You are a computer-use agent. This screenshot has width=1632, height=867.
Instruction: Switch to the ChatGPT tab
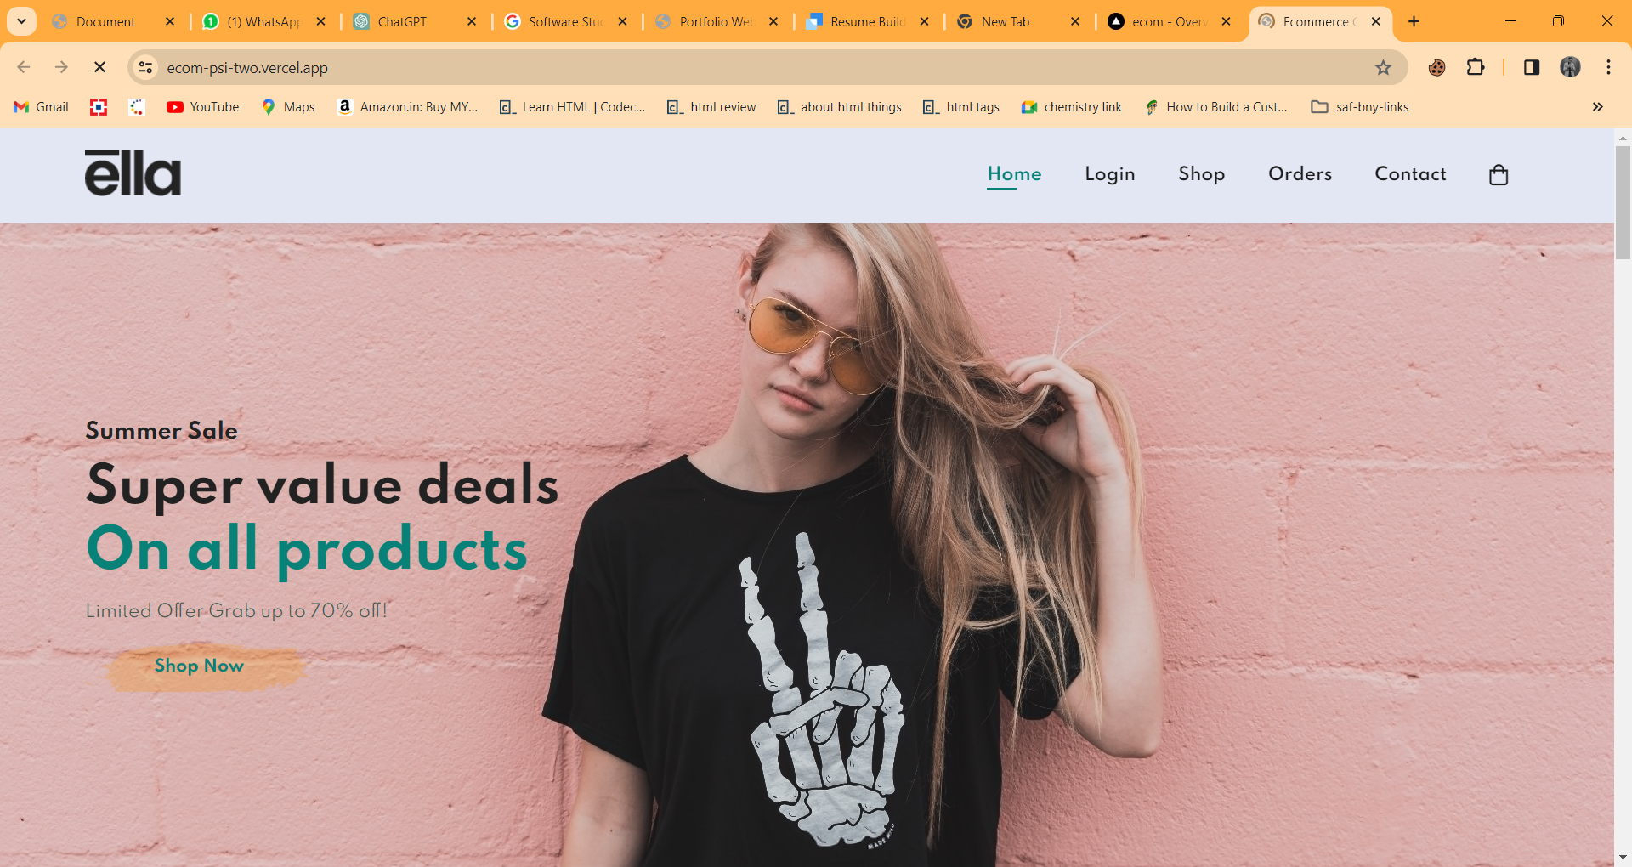pos(402,22)
